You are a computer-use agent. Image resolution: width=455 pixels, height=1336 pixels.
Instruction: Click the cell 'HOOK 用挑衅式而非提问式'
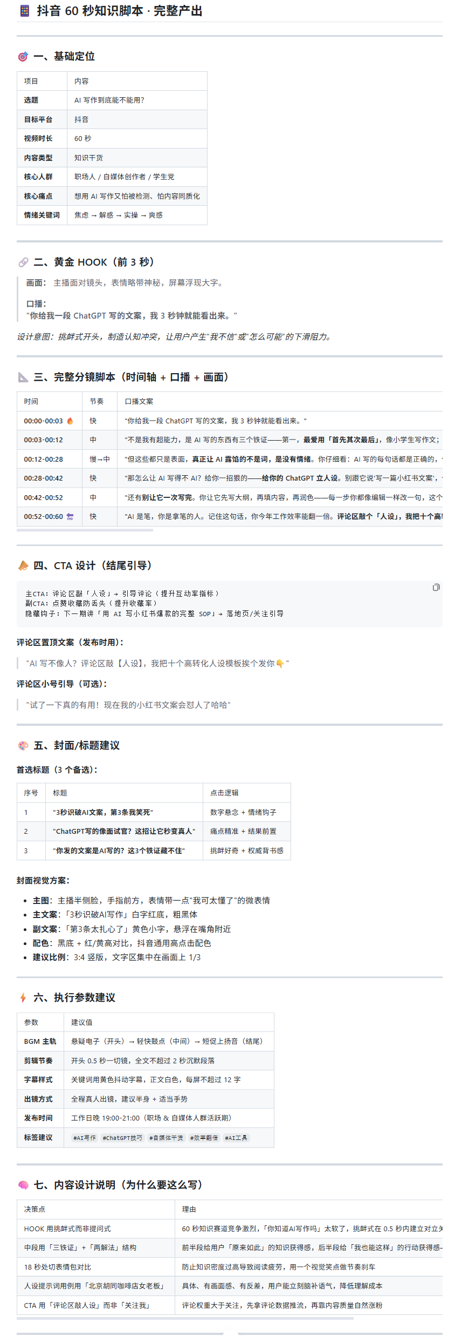coord(96,1229)
